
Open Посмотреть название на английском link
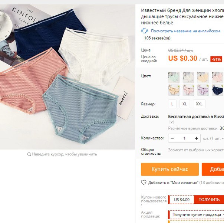click(185, 31)
